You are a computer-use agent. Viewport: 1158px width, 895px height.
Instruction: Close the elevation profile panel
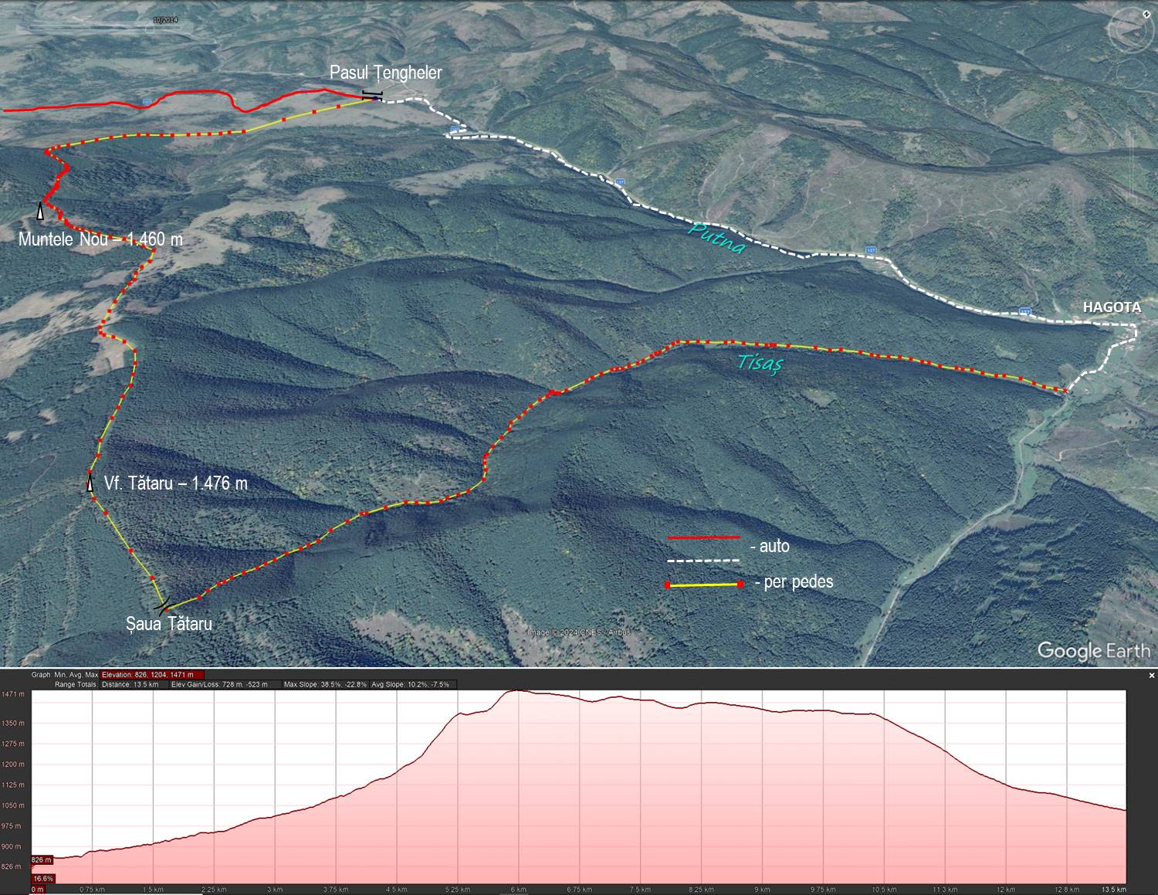pyautogui.click(x=1152, y=676)
